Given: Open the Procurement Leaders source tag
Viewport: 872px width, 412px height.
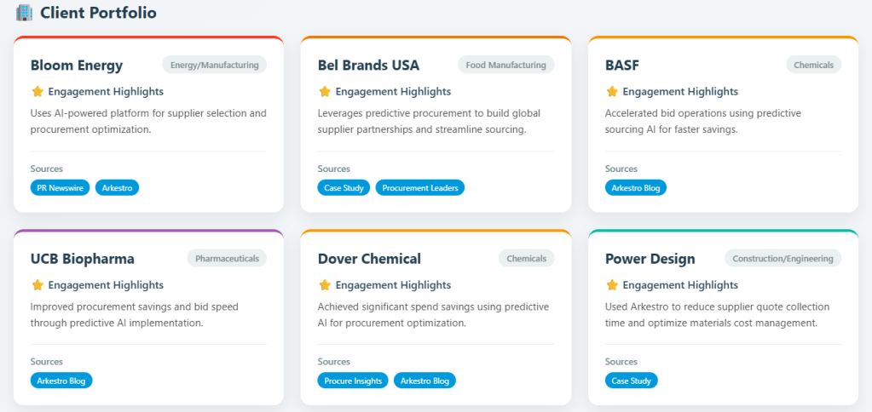Looking at the screenshot, I should (x=419, y=187).
